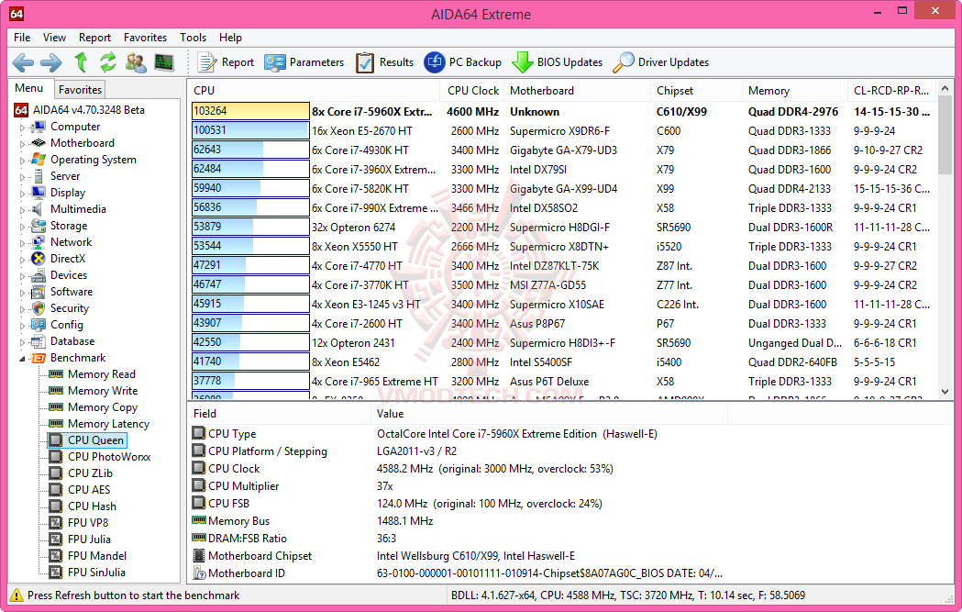Click the 103264 score bar

(x=250, y=111)
